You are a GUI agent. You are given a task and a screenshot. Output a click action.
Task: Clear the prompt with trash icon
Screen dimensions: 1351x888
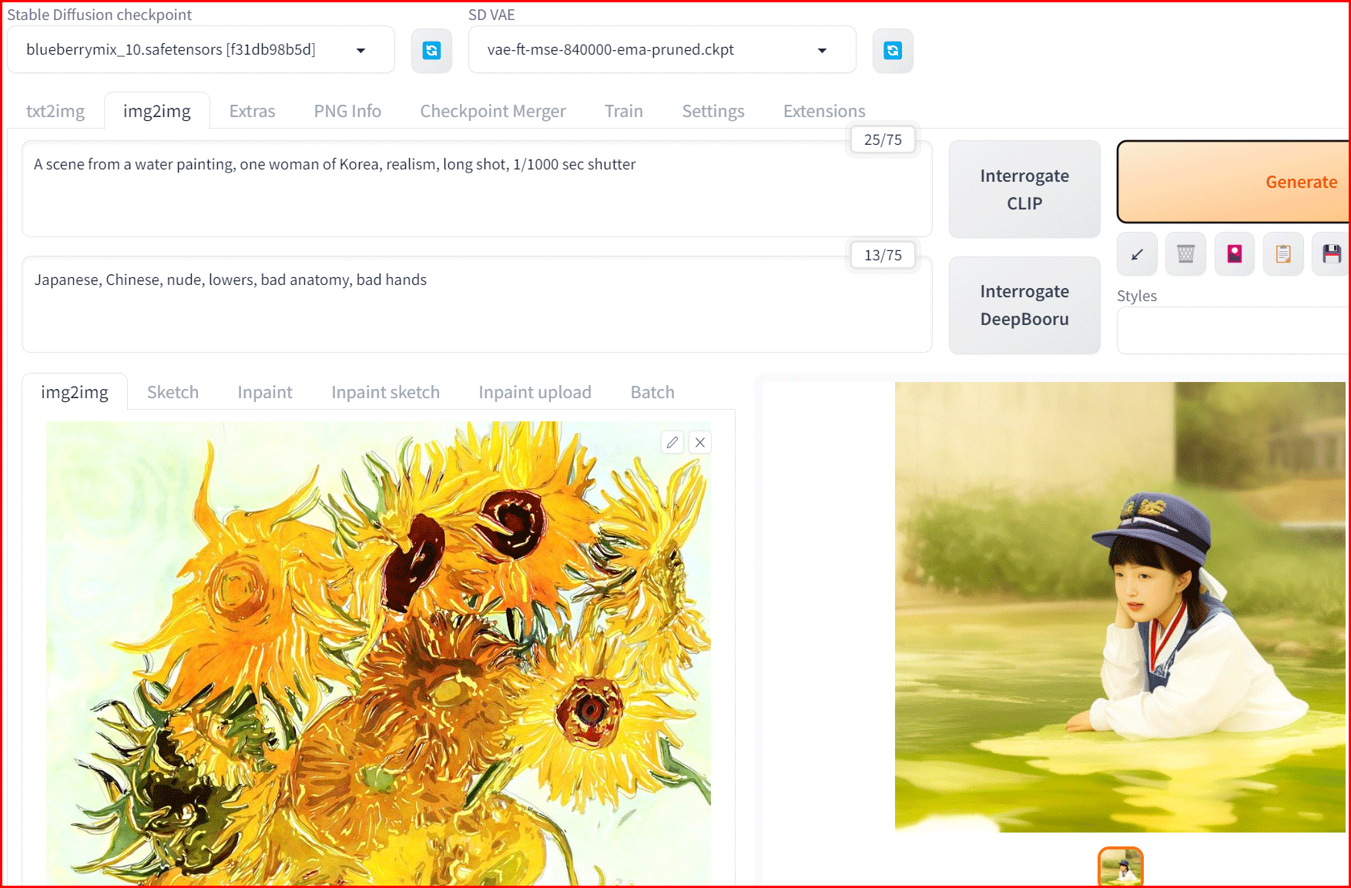point(1185,254)
